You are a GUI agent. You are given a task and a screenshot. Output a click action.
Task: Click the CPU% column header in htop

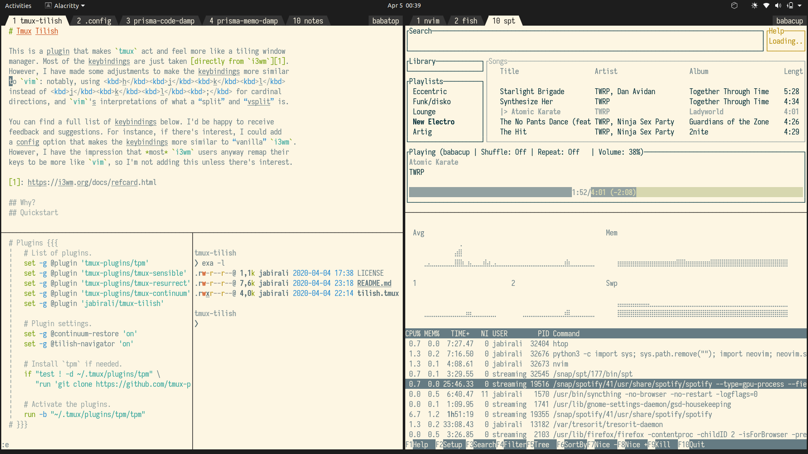(x=413, y=334)
